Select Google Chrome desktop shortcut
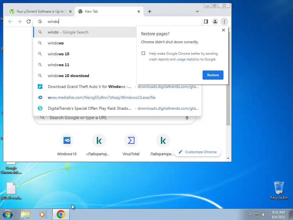293x220 pixels. coord(11,168)
